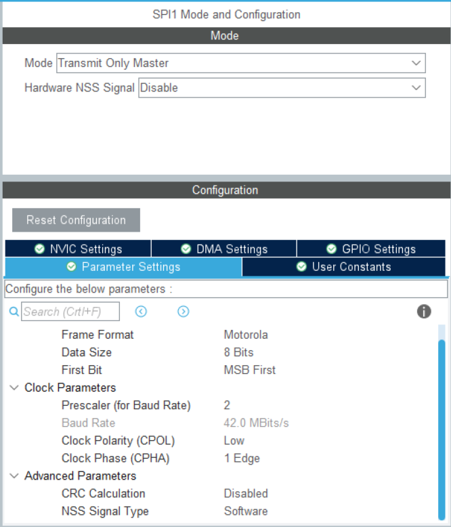Go to previous search result arrow
Screen dimensions: 451x527
click(141, 312)
